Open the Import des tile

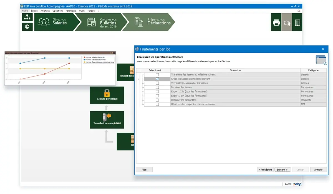(x=125, y=72)
